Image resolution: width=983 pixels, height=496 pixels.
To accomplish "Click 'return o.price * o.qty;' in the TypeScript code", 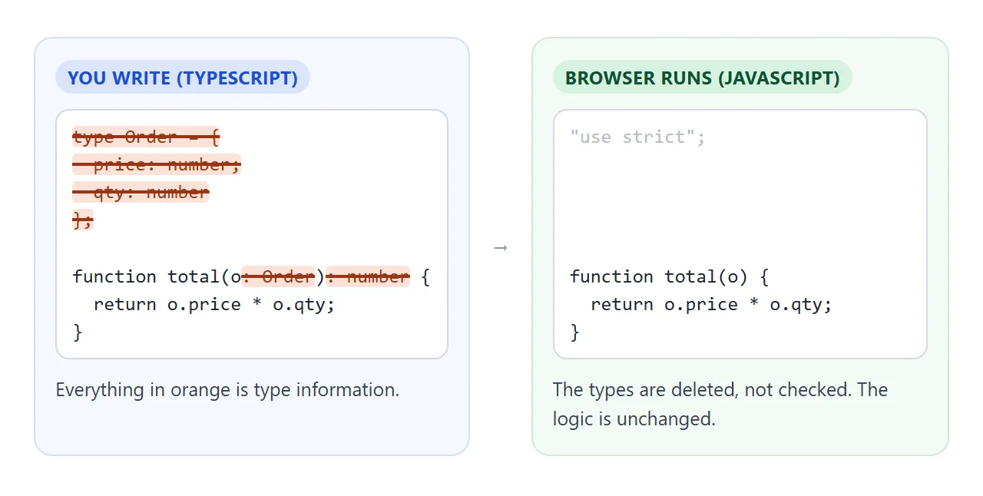I will [214, 304].
